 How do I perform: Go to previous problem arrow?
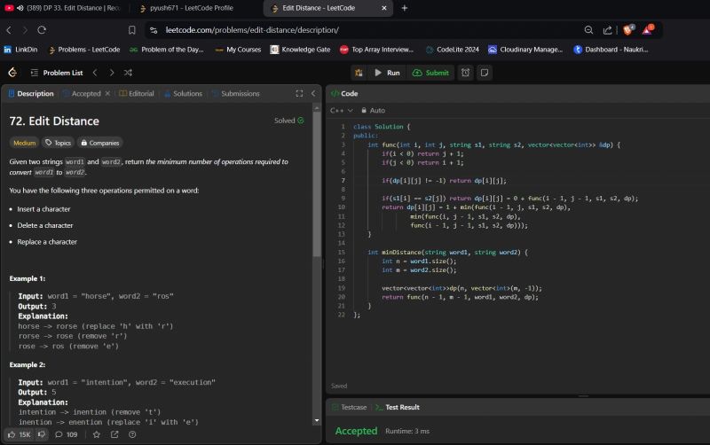(x=95, y=73)
